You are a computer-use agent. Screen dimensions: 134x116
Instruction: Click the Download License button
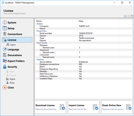click(x=50, y=107)
